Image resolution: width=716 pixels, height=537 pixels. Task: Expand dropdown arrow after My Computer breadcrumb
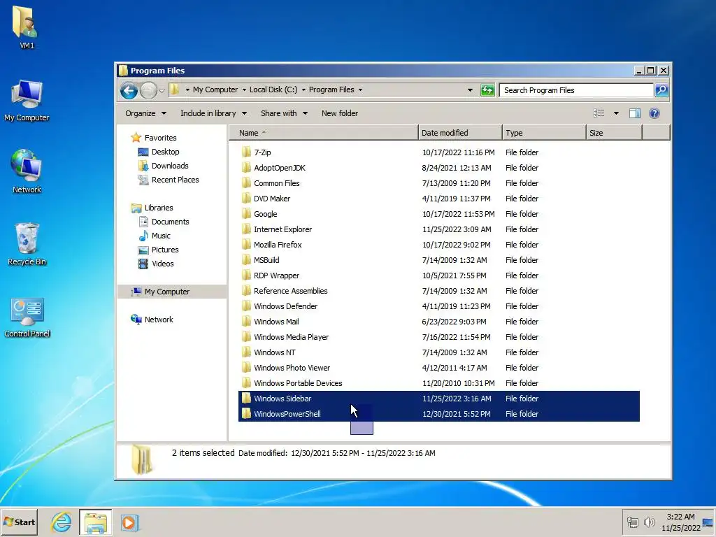[244, 90]
